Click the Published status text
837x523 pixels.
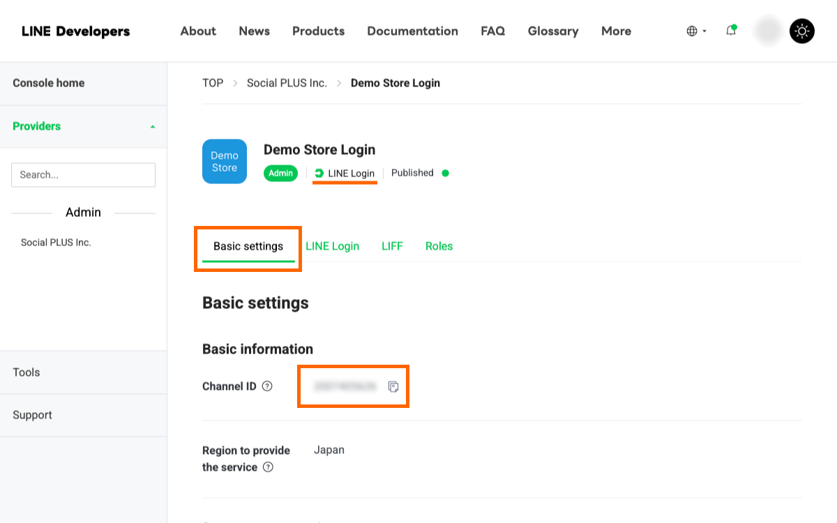(412, 173)
